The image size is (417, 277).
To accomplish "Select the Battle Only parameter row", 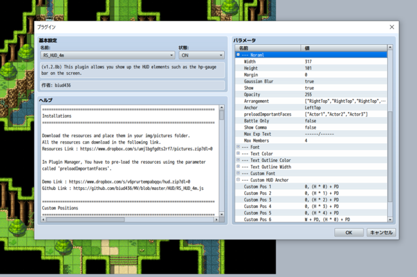I will pyautogui.click(x=311, y=121).
